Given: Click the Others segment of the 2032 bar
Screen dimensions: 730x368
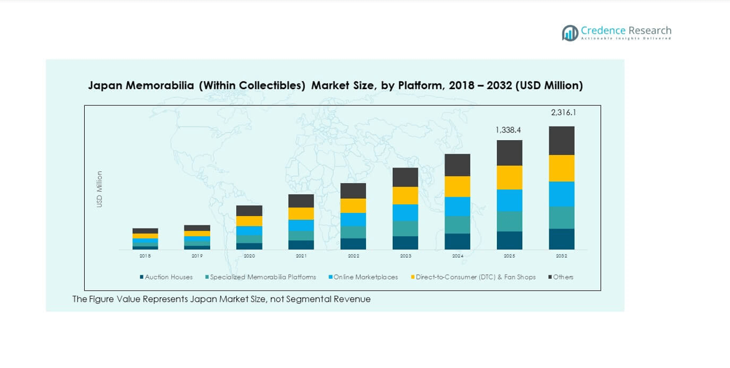Looking at the screenshot, I should click(x=561, y=141).
